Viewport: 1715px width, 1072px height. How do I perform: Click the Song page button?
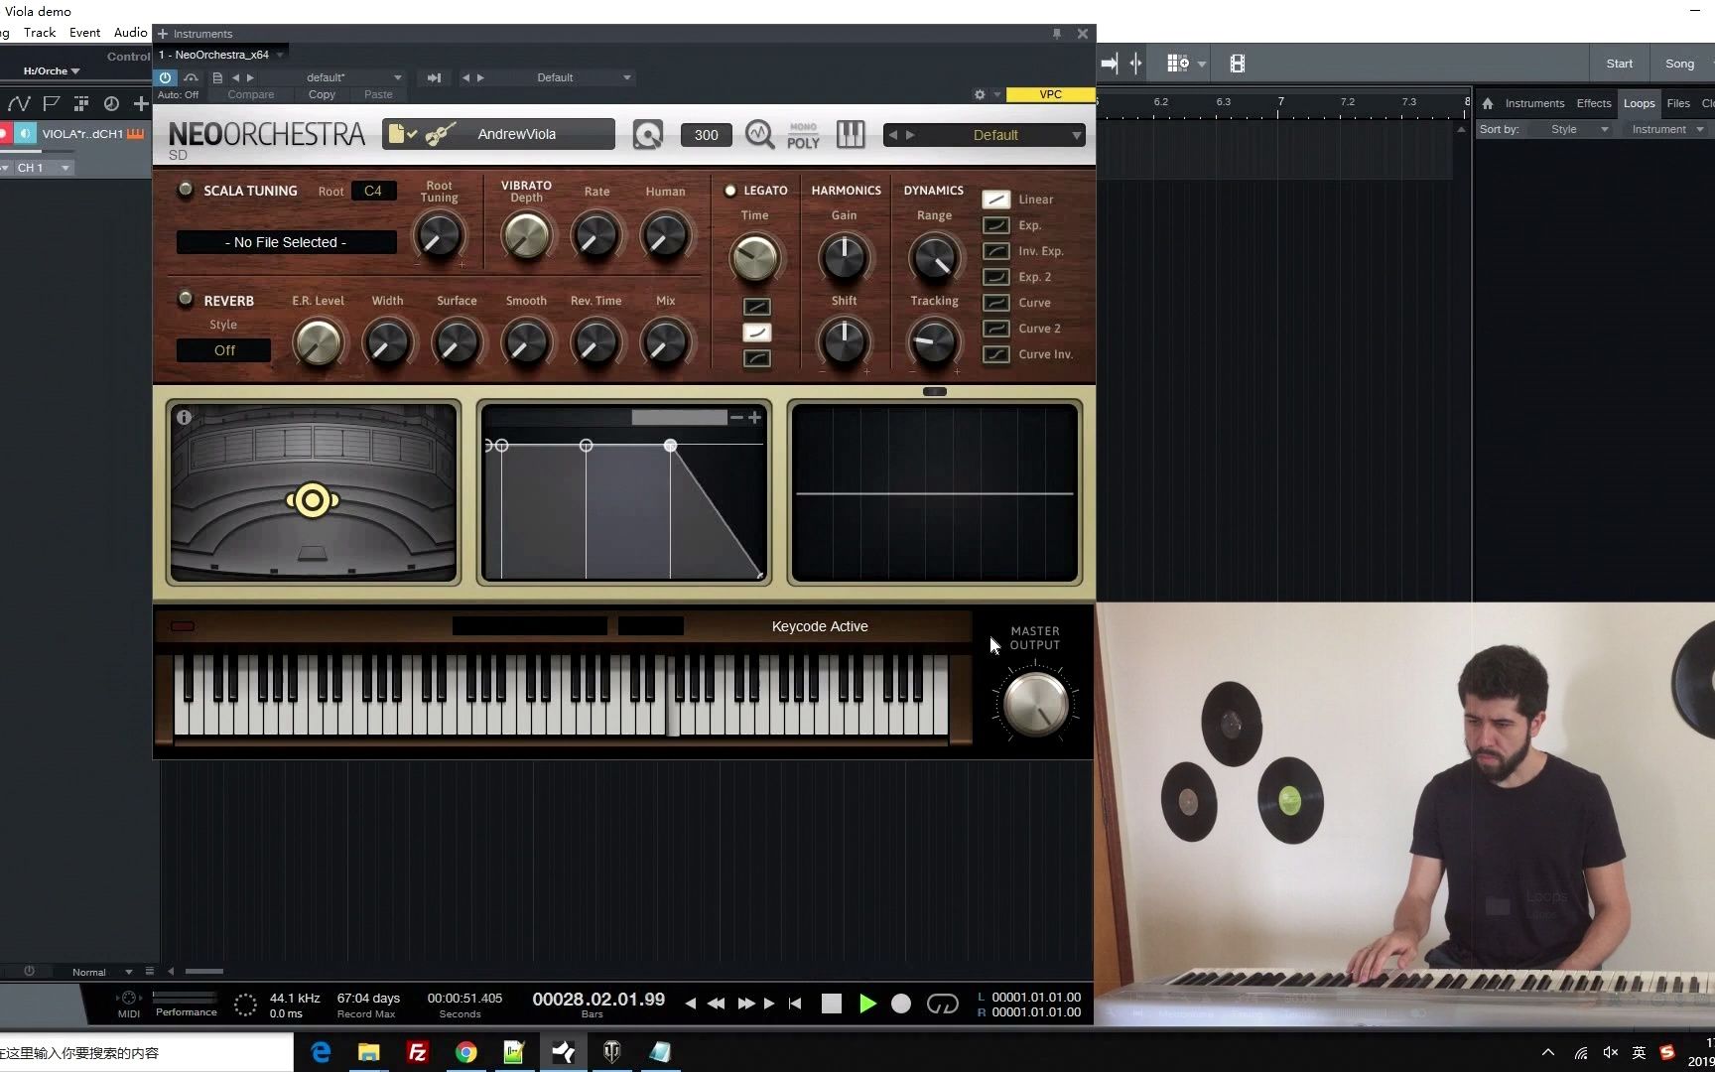(1679, 64)
